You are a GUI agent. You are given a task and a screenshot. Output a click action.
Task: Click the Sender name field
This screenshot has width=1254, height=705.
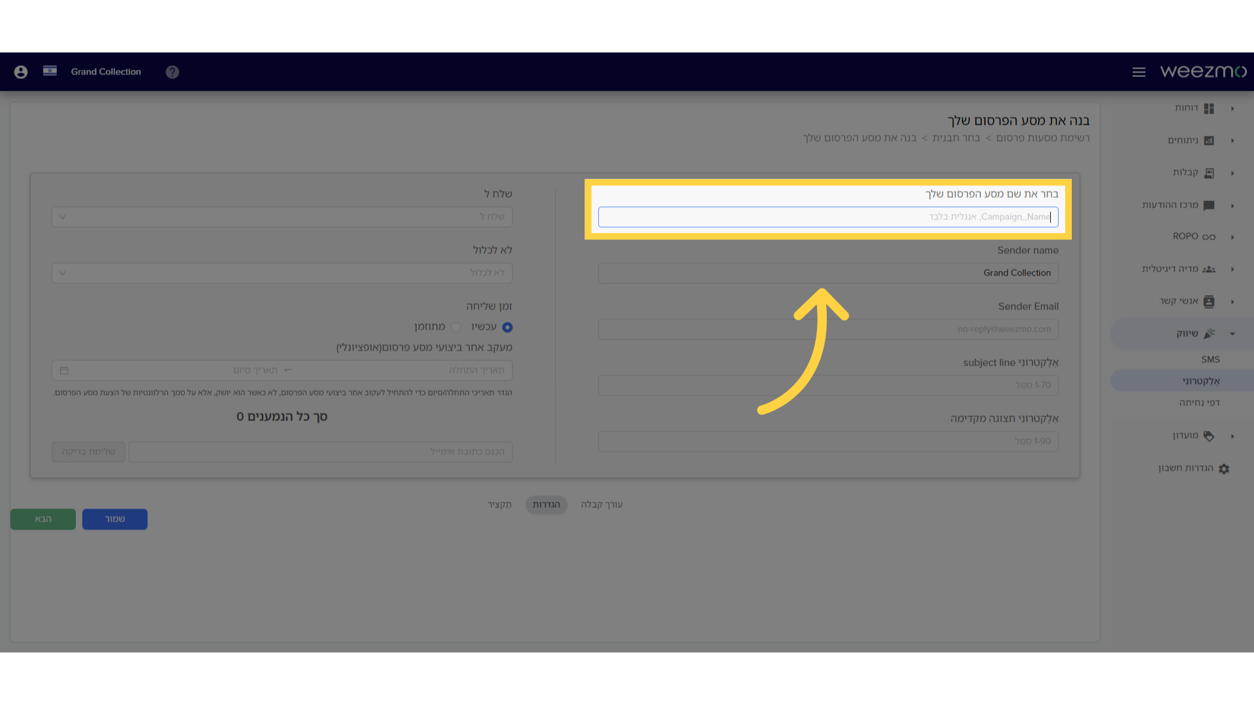click(x=828, y=273)
